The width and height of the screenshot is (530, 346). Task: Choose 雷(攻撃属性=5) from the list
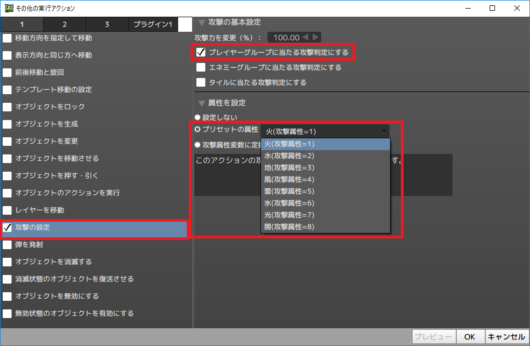[326, 191]
